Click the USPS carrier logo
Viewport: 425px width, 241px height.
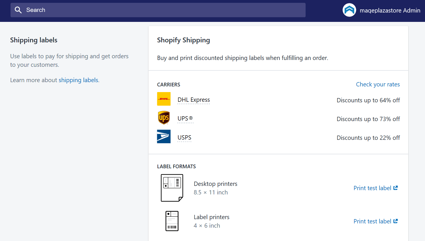point(164,136)
